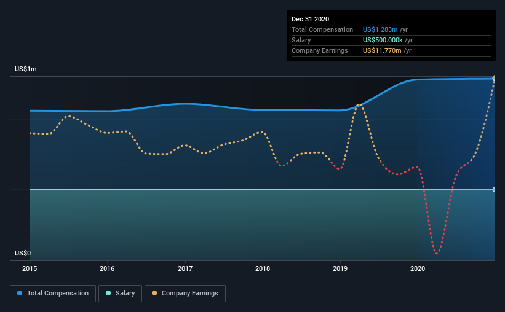Click the teal Salary legend dot

(108, 293)
